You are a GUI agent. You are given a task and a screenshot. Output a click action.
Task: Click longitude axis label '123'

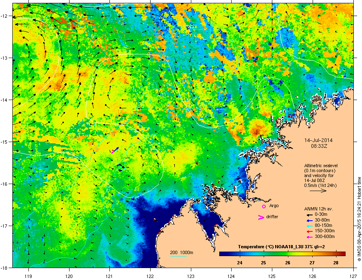(x=191, y=276)
